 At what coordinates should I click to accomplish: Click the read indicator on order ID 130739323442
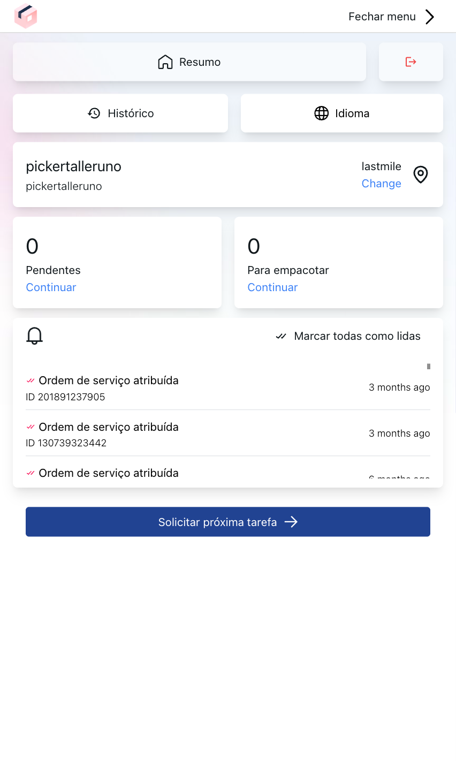pyautogui.click(x=32, y=427)
